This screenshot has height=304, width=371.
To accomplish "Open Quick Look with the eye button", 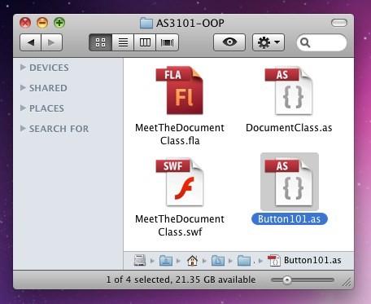I will pyautogui.click(x=229, y=42).
